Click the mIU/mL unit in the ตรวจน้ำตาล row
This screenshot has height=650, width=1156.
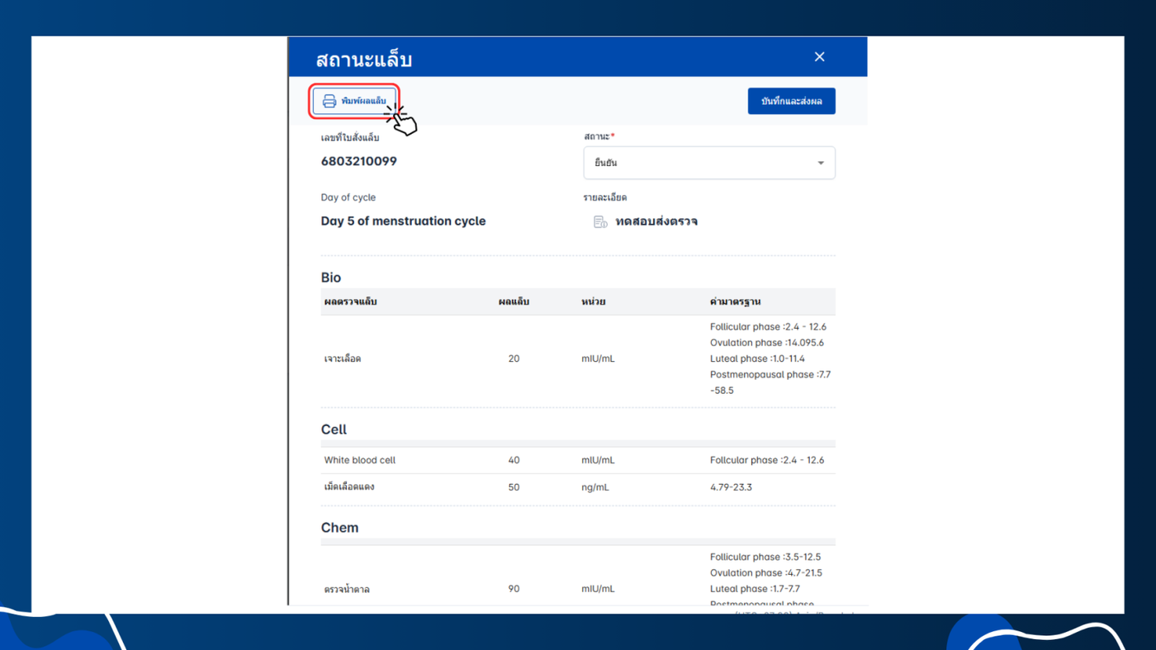pyautogui.click(x=598, y=590)
